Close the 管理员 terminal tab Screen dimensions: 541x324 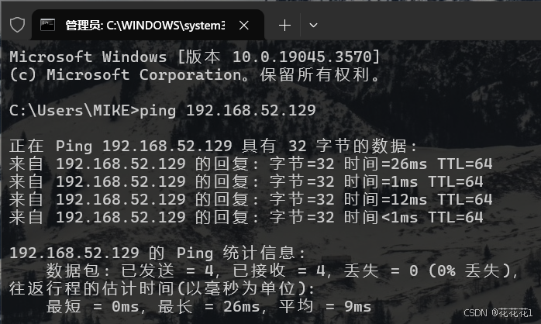pyautogui.click(x=244, y=25)
